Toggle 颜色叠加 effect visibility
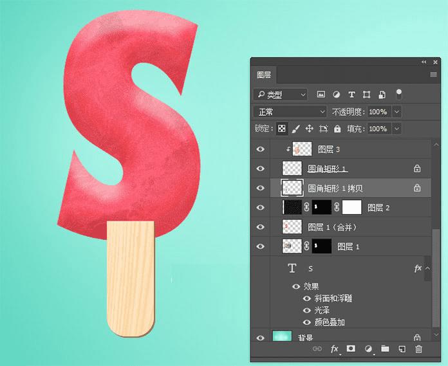The width and height of the screenshot is (448, 366). 307,322
